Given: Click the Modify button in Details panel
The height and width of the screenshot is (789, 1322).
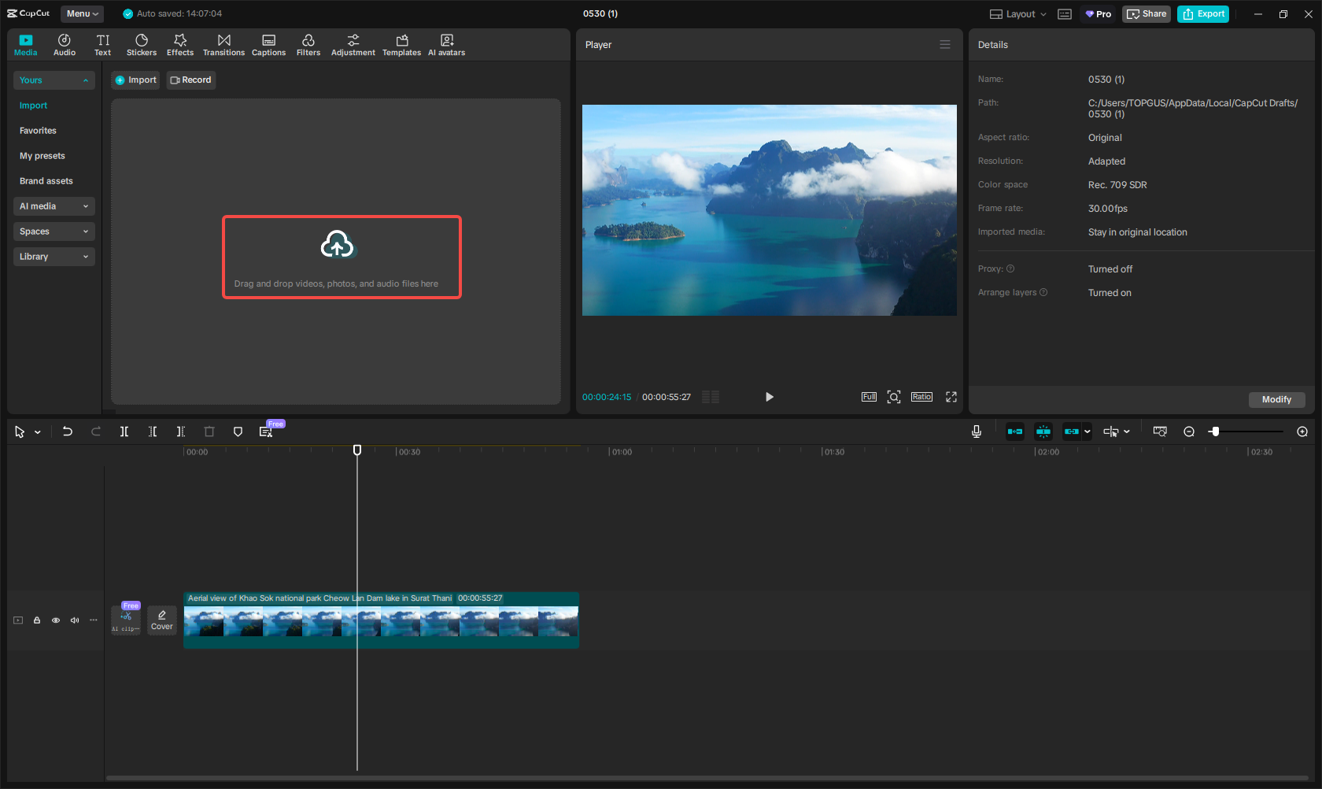Looking at the screenshot, I should pos(1276,399).
